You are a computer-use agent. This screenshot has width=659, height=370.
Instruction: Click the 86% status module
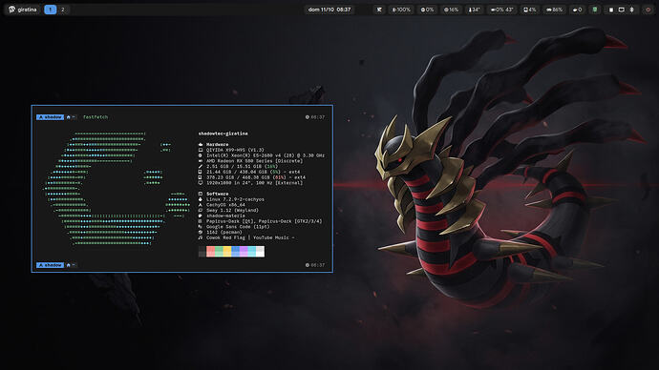pyautogui.click(x=554, y=10)
